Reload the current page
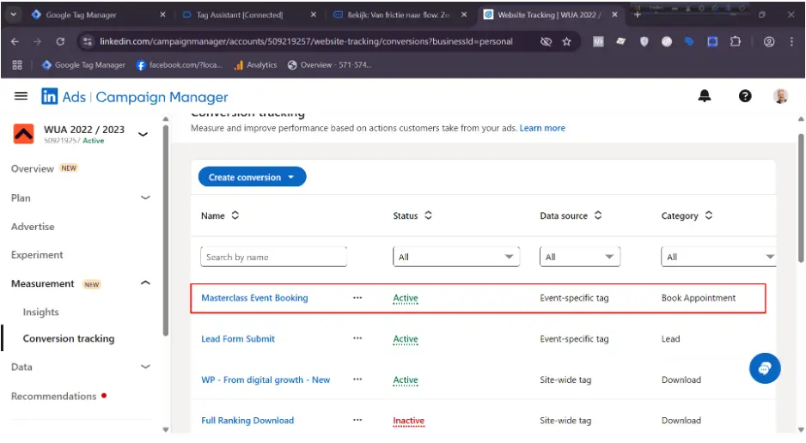The height and width of the screenshot is (443, 806). [x=60, y=41]
